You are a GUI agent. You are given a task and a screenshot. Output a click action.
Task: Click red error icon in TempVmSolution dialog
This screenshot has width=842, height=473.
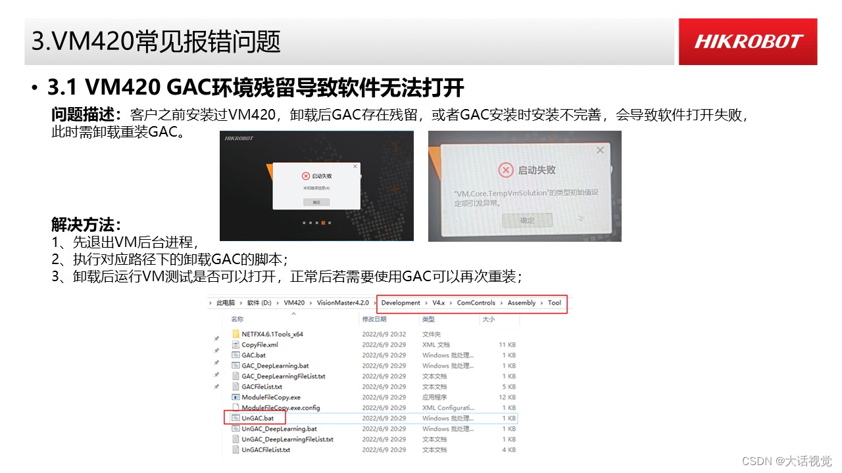tap(505, 170)
